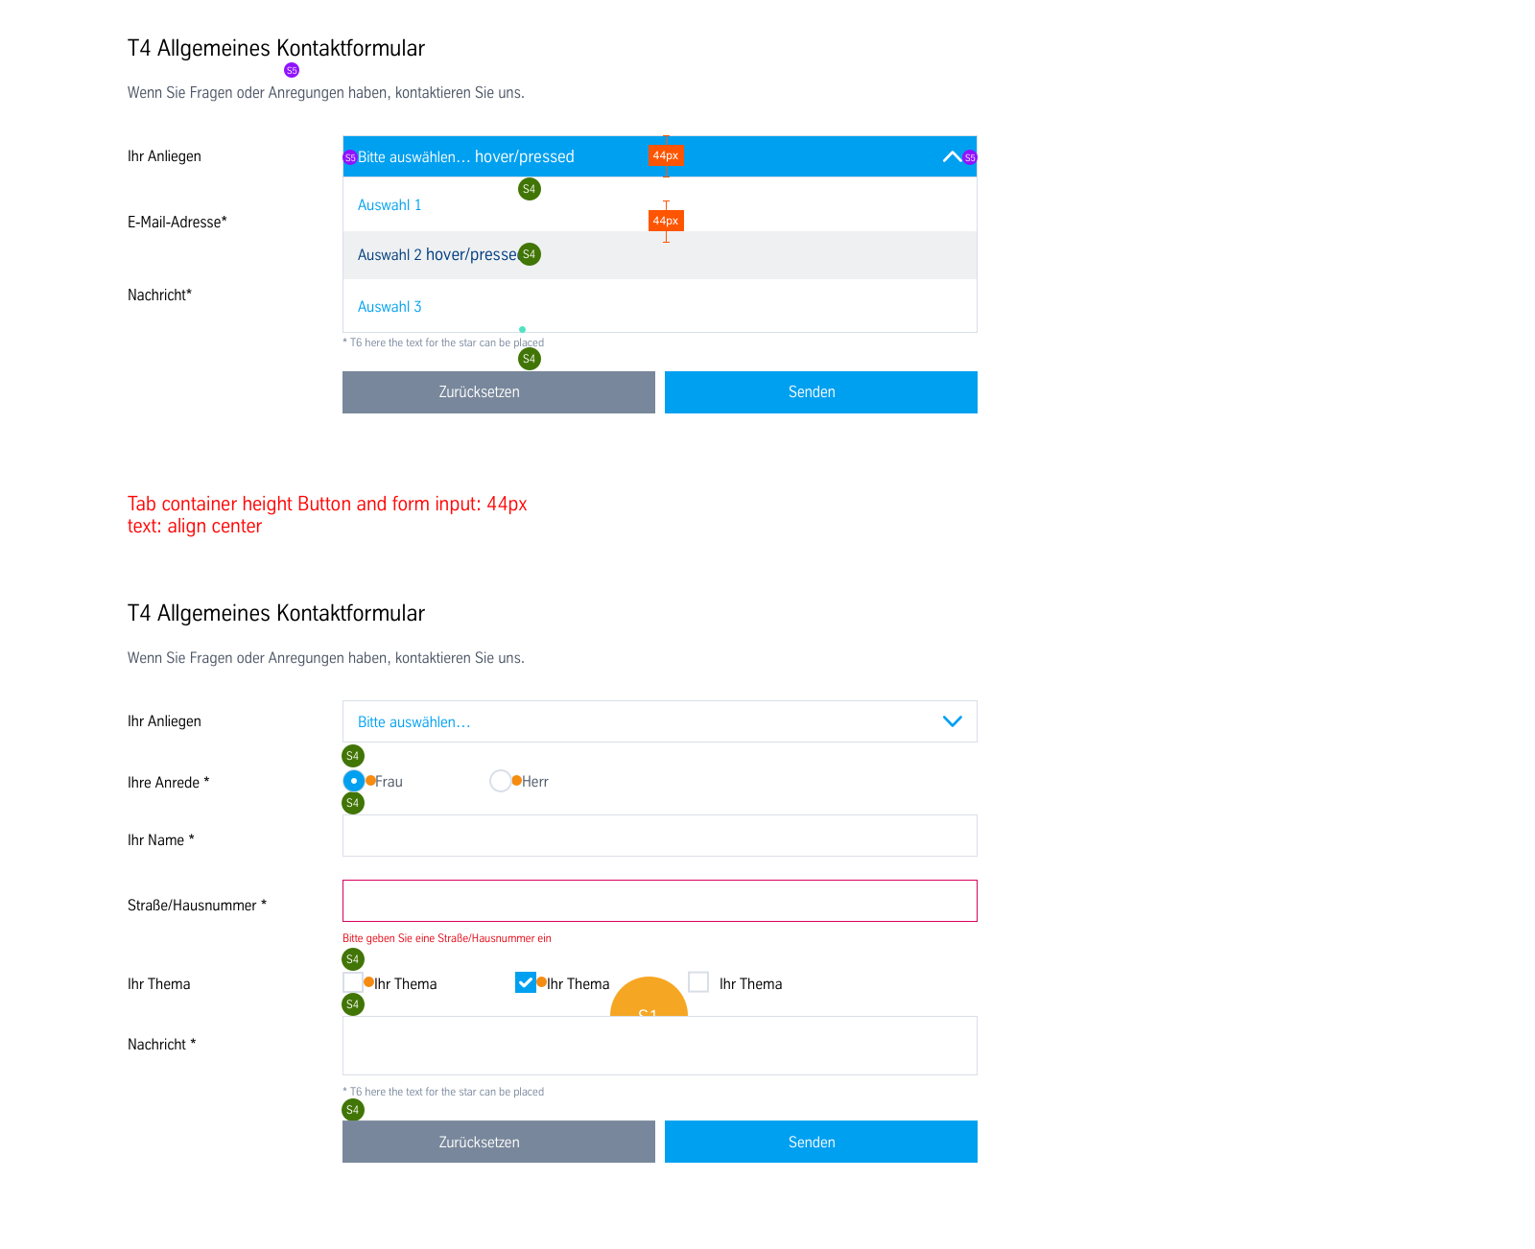Select the Herr radio button

point(500,781)
